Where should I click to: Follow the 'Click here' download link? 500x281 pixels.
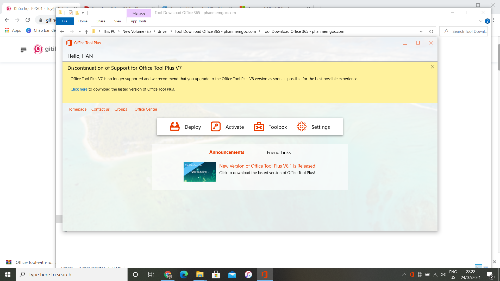pos(79,89)
